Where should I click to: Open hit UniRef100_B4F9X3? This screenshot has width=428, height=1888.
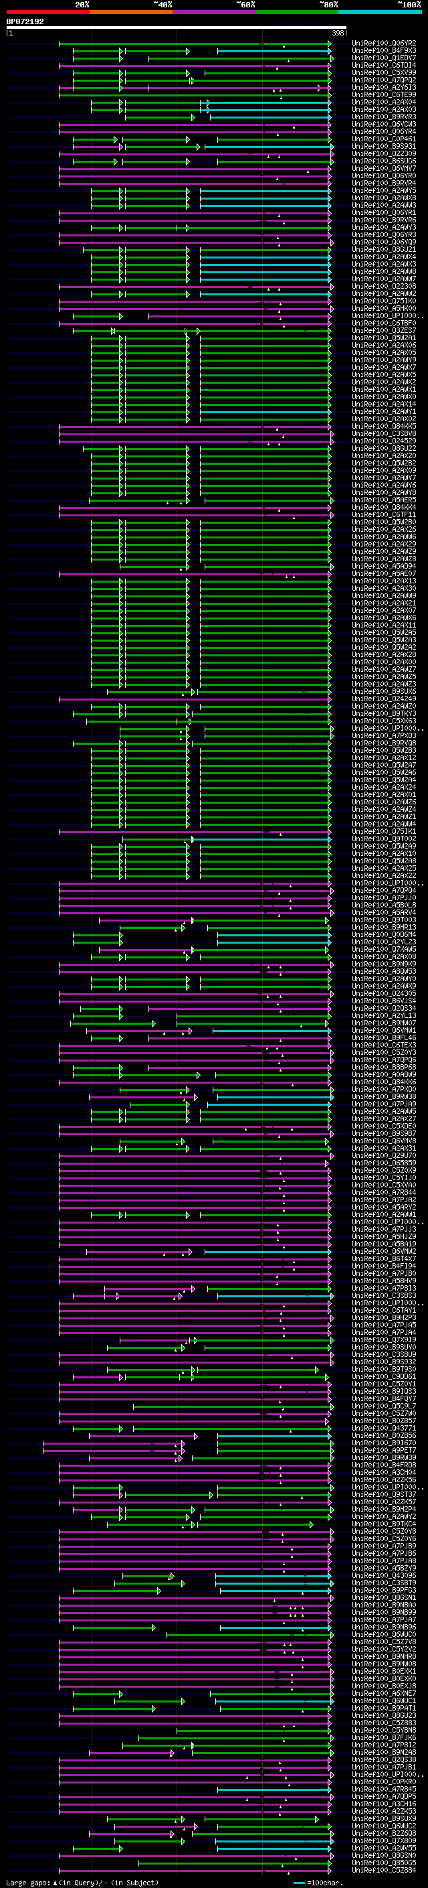pyautogui.click(x=384, y=51)
